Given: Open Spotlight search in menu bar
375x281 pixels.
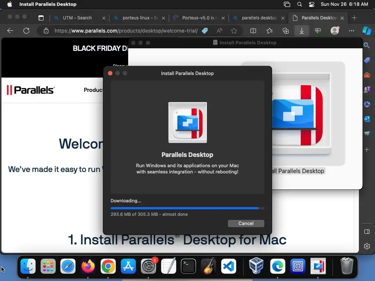Looking at the screenshot, I should pyautogui.click(x=300, y=4).
